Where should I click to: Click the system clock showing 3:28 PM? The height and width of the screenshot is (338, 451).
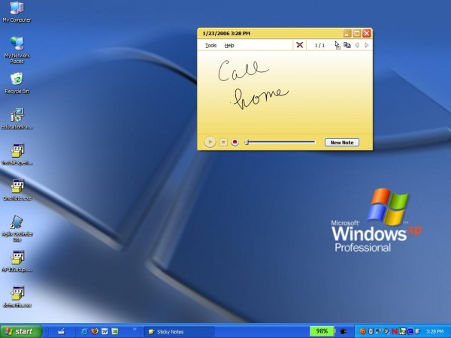(434, 332)
